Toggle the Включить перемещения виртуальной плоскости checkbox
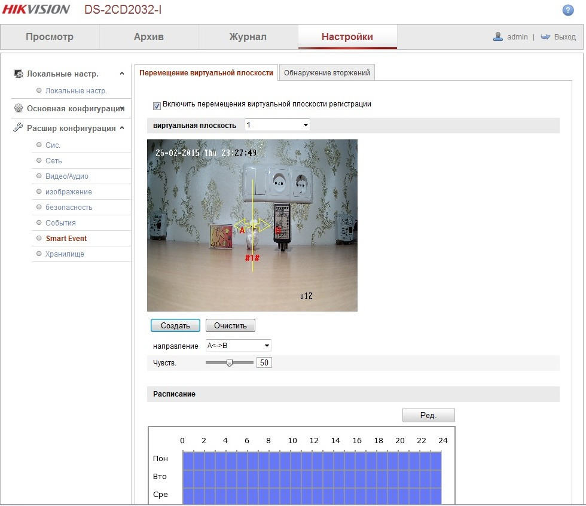The height and width of the screenshot is (506, 586). (x=157, y=105)
